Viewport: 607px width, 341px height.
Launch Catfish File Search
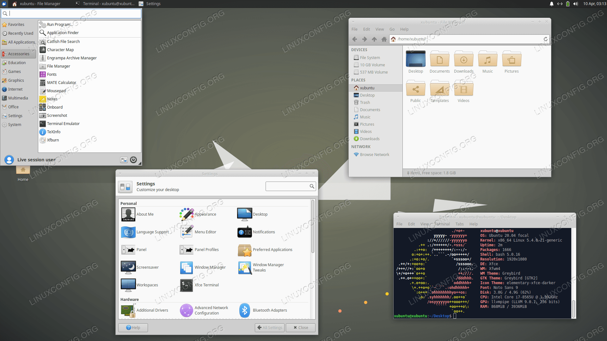click(x=89, y=42)
